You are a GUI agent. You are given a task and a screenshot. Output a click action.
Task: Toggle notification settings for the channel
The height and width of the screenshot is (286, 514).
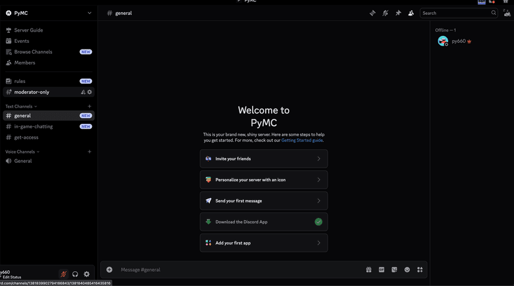[x=385, y=13]
